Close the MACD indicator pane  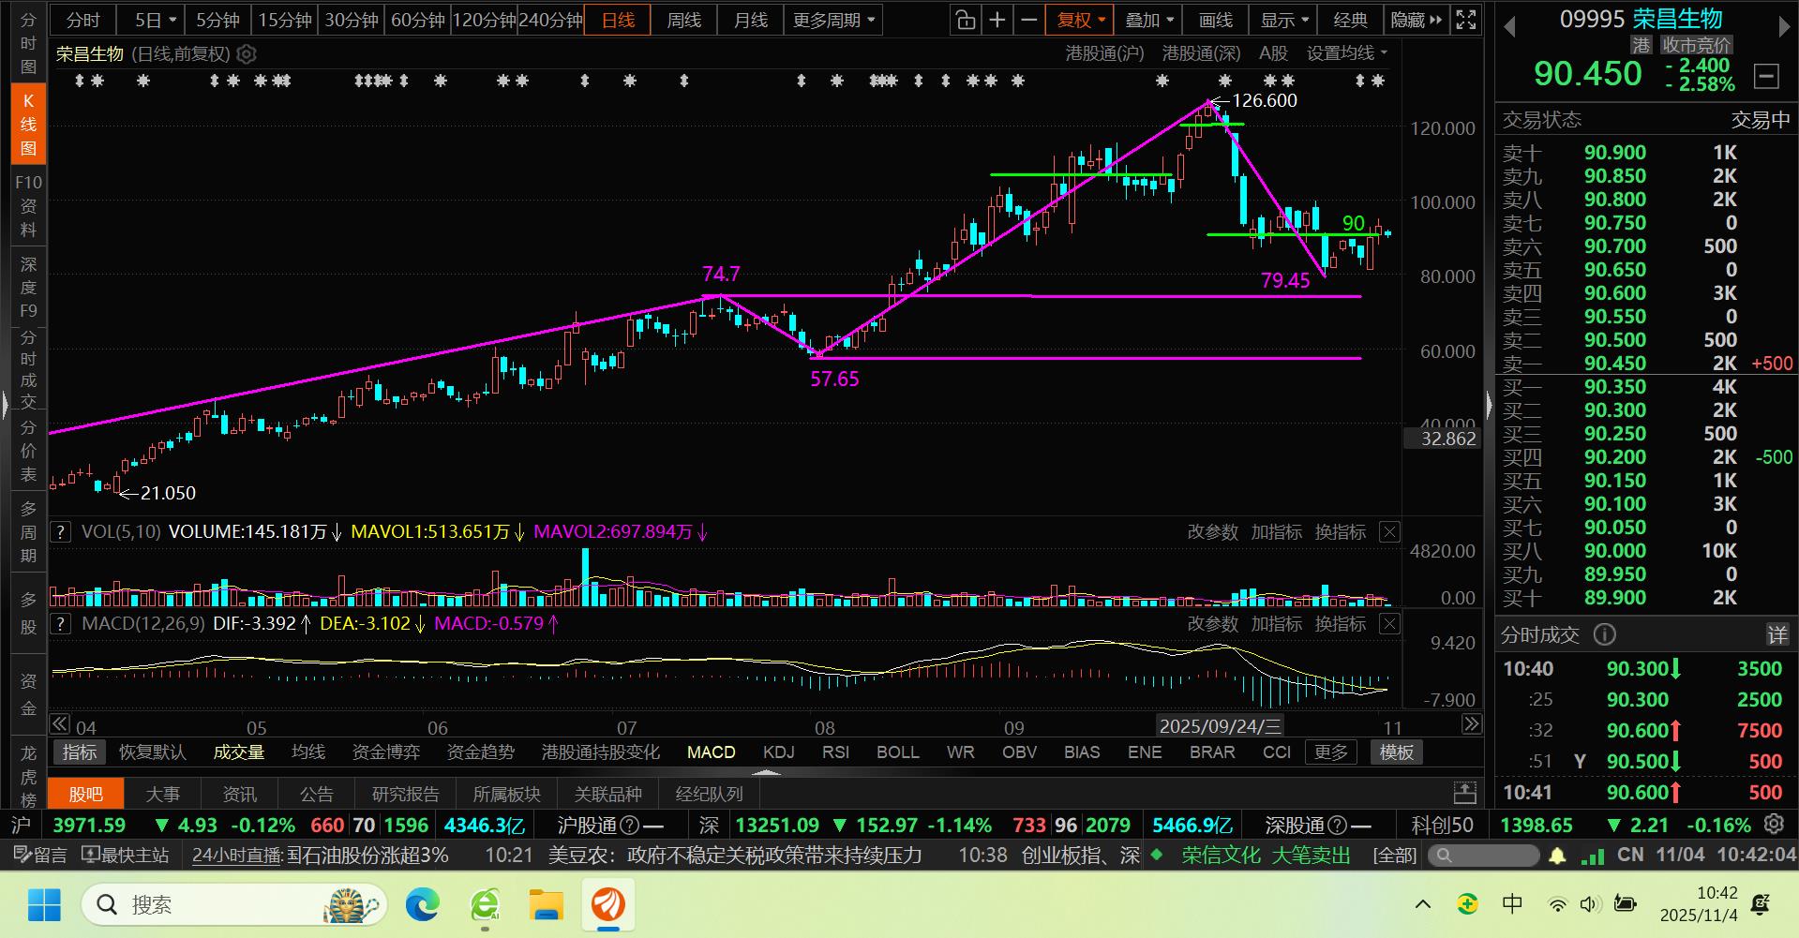tap(1389, 624)
